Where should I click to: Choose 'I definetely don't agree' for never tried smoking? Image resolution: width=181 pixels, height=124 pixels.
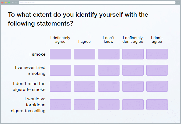point(133,70)
